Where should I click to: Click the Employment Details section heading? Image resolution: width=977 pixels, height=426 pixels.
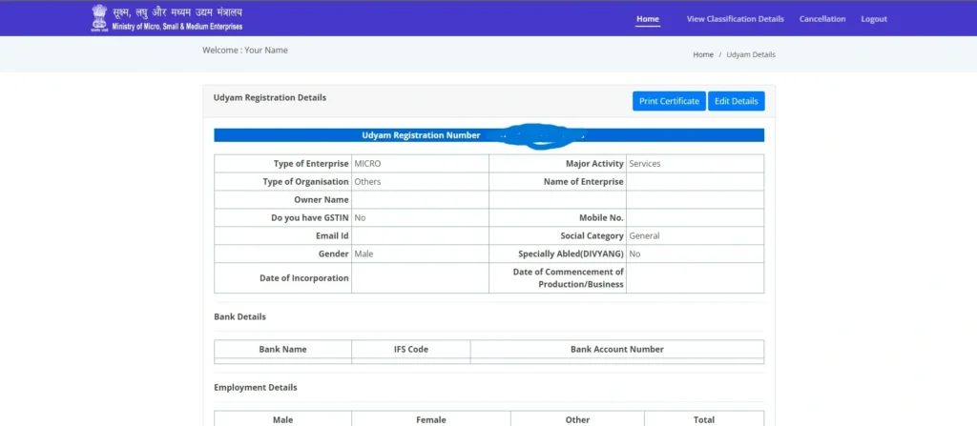(255, 388)
